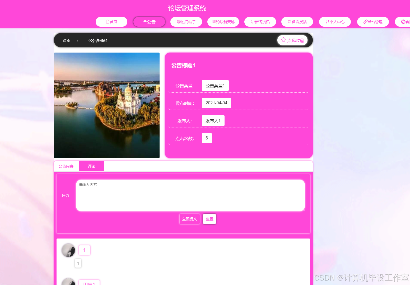The height and width of the screenshot is (285, 410).
Task: Click the chat icon beside 新闻资讯
Action: (253, 22)
